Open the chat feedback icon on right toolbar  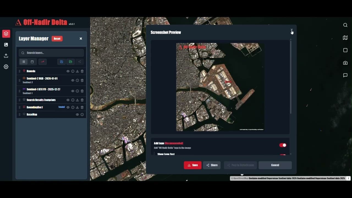(x=345, y=75)
